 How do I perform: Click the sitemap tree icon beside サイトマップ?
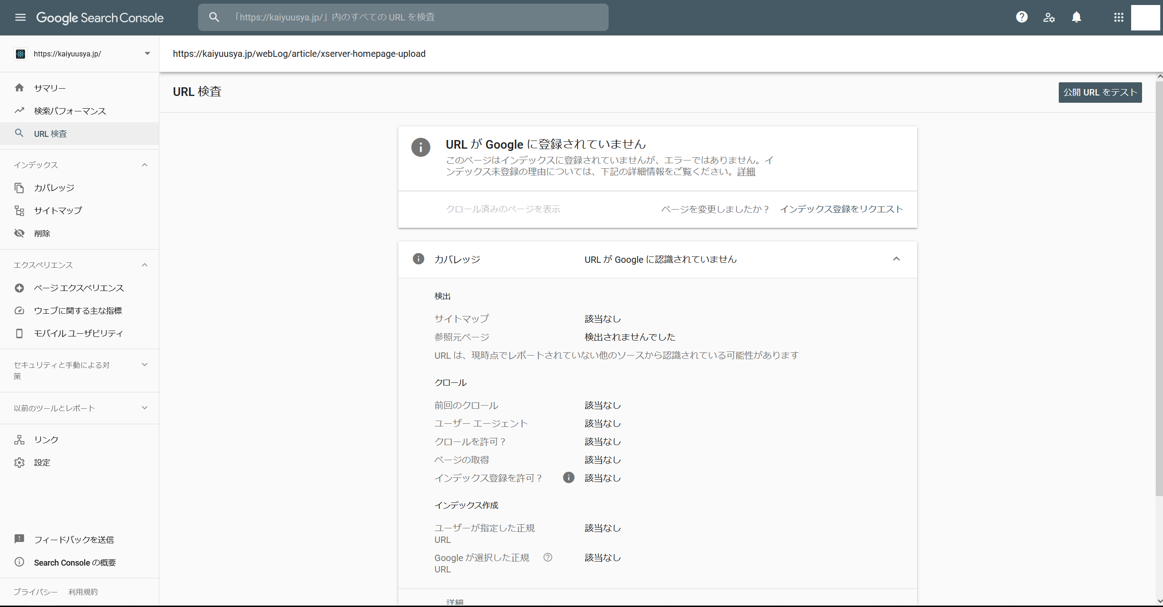(19, 211)
